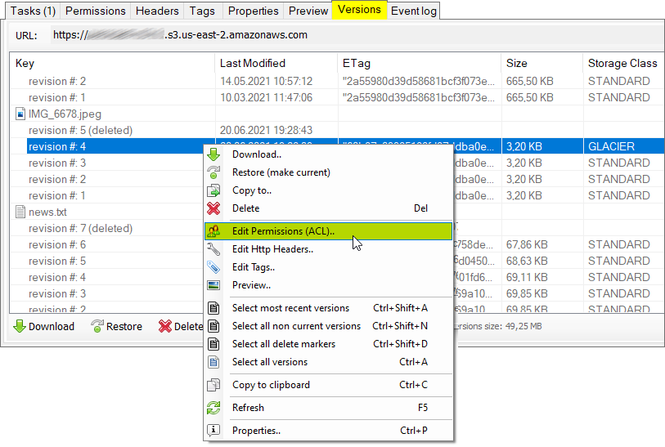Click the red X Delete icon in context menu
Viewport: 665px width, 447px height.
[x=213, y=208]
